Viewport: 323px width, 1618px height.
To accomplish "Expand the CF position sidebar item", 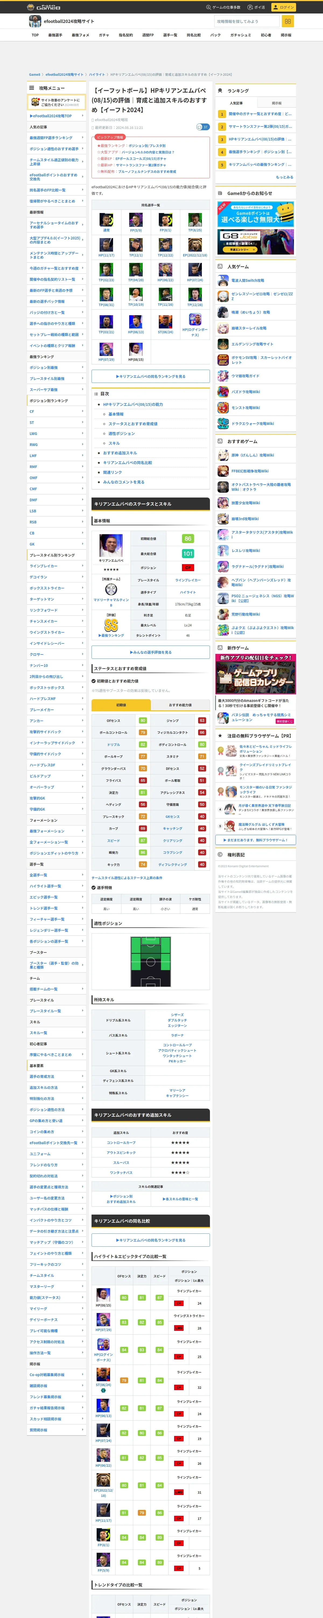I will [x=57, y=412].
